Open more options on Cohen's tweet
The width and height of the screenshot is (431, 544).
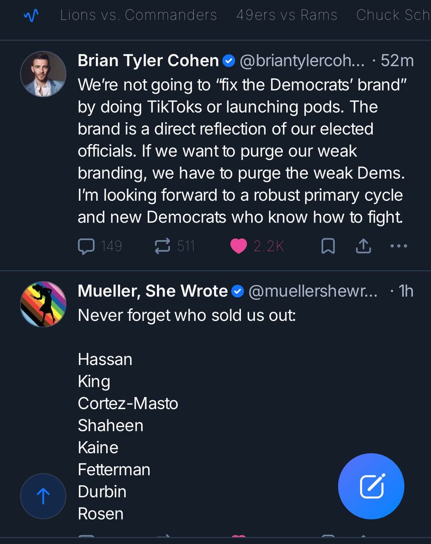pyautogui.click(x=399, y=246)
